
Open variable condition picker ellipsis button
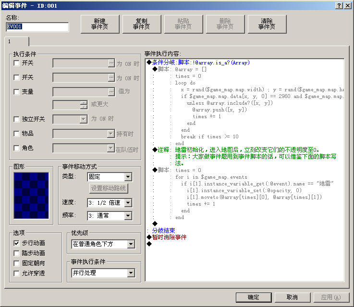[x=111, y=92]
